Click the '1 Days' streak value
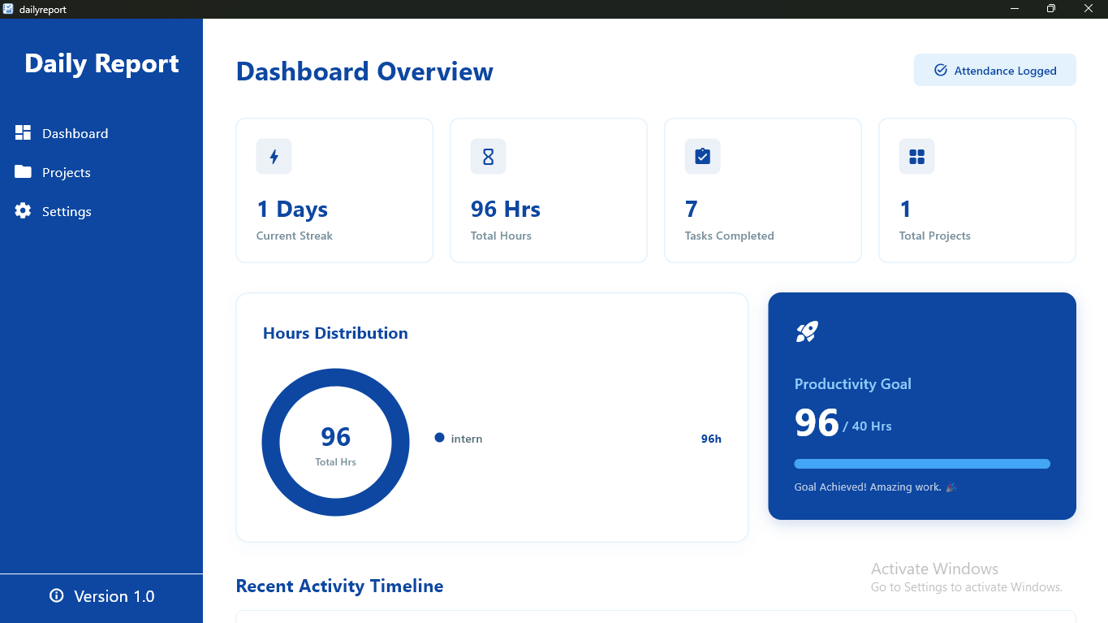1108x623 pixels. 292,209
